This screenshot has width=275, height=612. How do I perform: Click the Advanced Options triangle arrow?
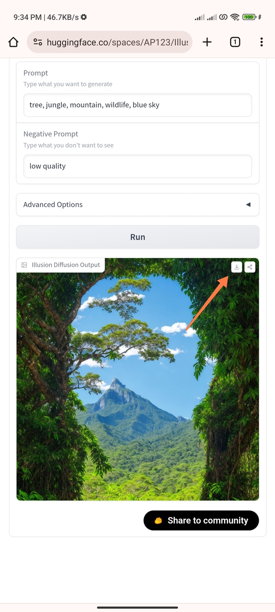(248, 205)
